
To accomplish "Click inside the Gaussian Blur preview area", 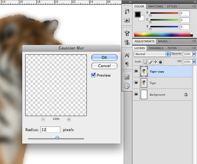I will pyautogui.click(x=56, y=85).
